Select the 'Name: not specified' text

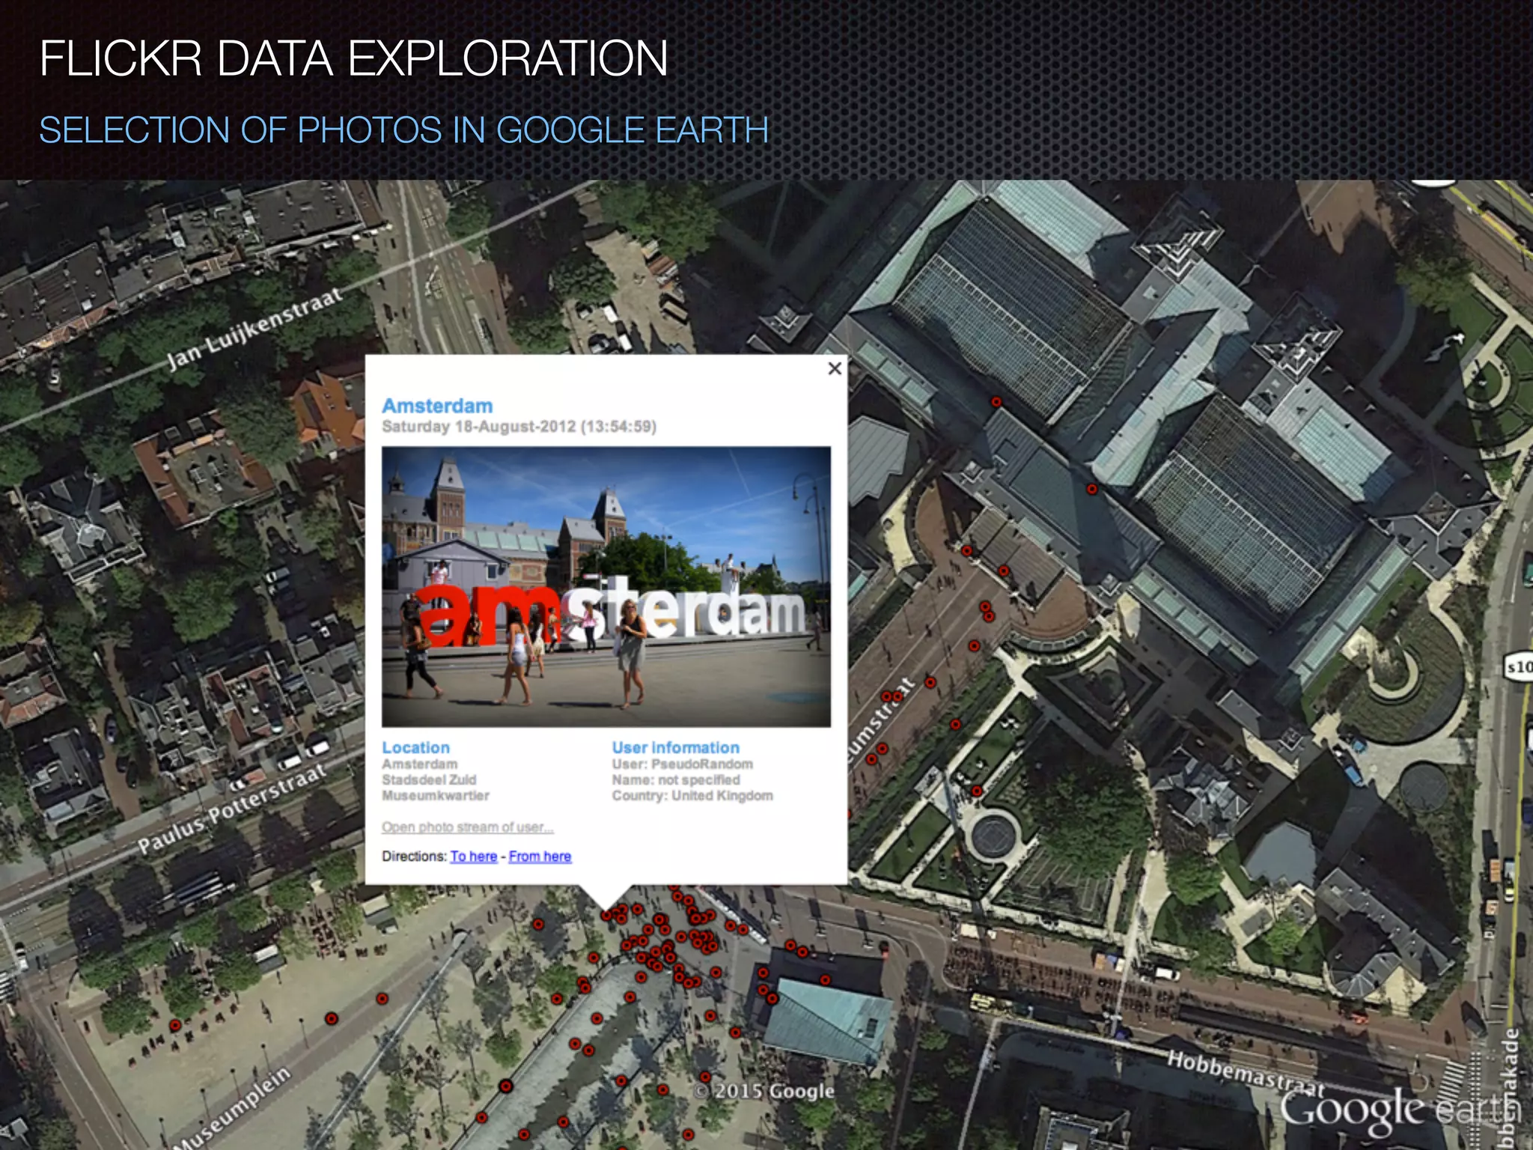point(676,779)
